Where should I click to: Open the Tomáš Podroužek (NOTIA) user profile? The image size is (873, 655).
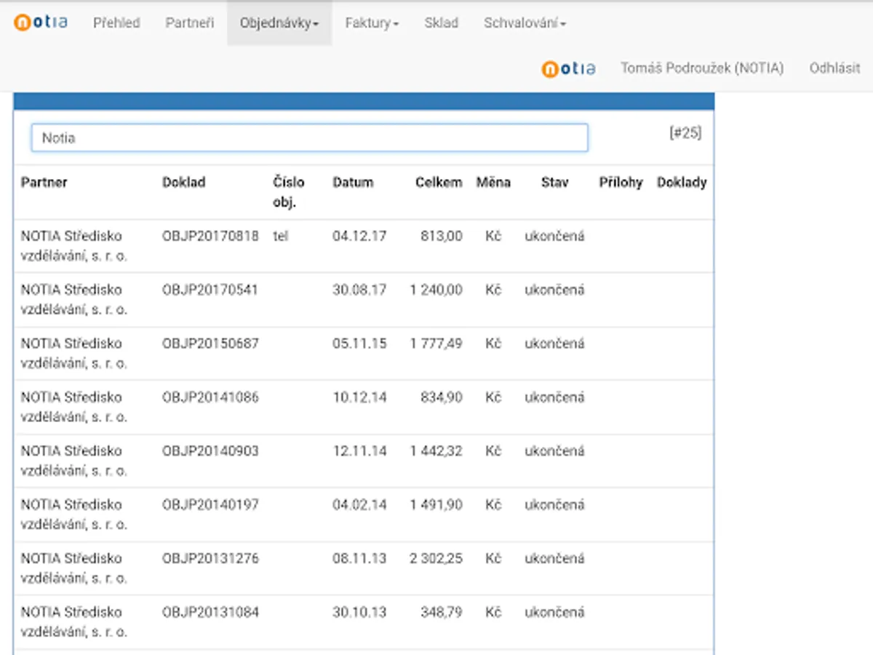point(703,68)
